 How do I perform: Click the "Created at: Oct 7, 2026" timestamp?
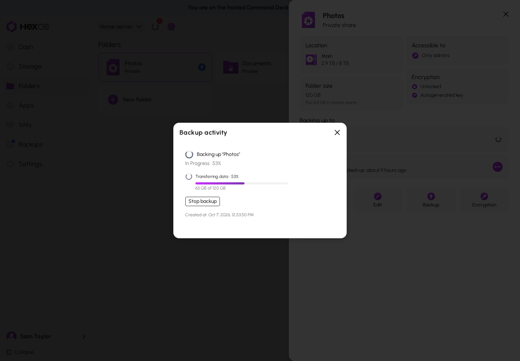coord(220,215)
